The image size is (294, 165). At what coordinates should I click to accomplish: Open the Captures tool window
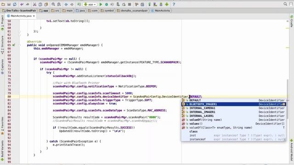(2, 67)
